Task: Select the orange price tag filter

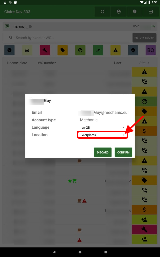Action: pyautogui.click(x=62, y=50)
